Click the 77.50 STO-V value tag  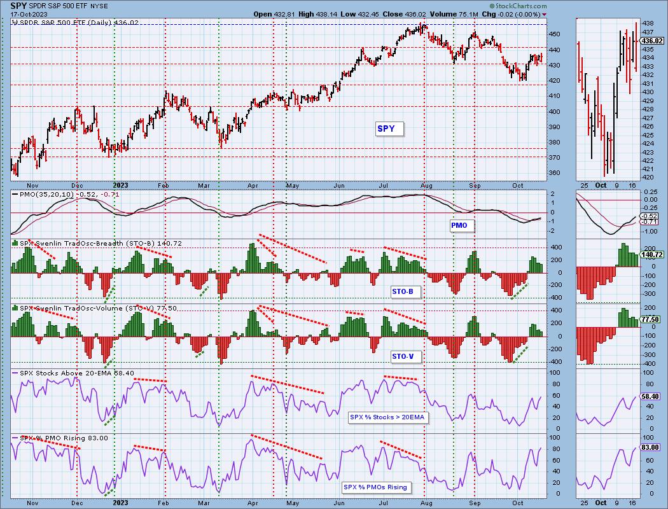(650, 319)
